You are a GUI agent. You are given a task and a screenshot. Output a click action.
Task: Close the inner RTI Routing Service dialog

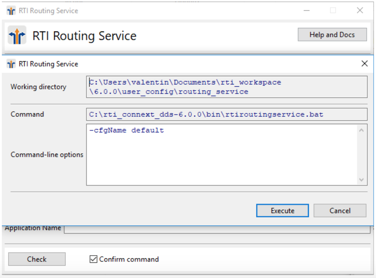click(365, 64)
